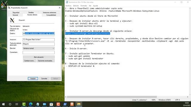Close the XLaunch properties dialog
Screen dimensions: 191x107
pos(60,8)
